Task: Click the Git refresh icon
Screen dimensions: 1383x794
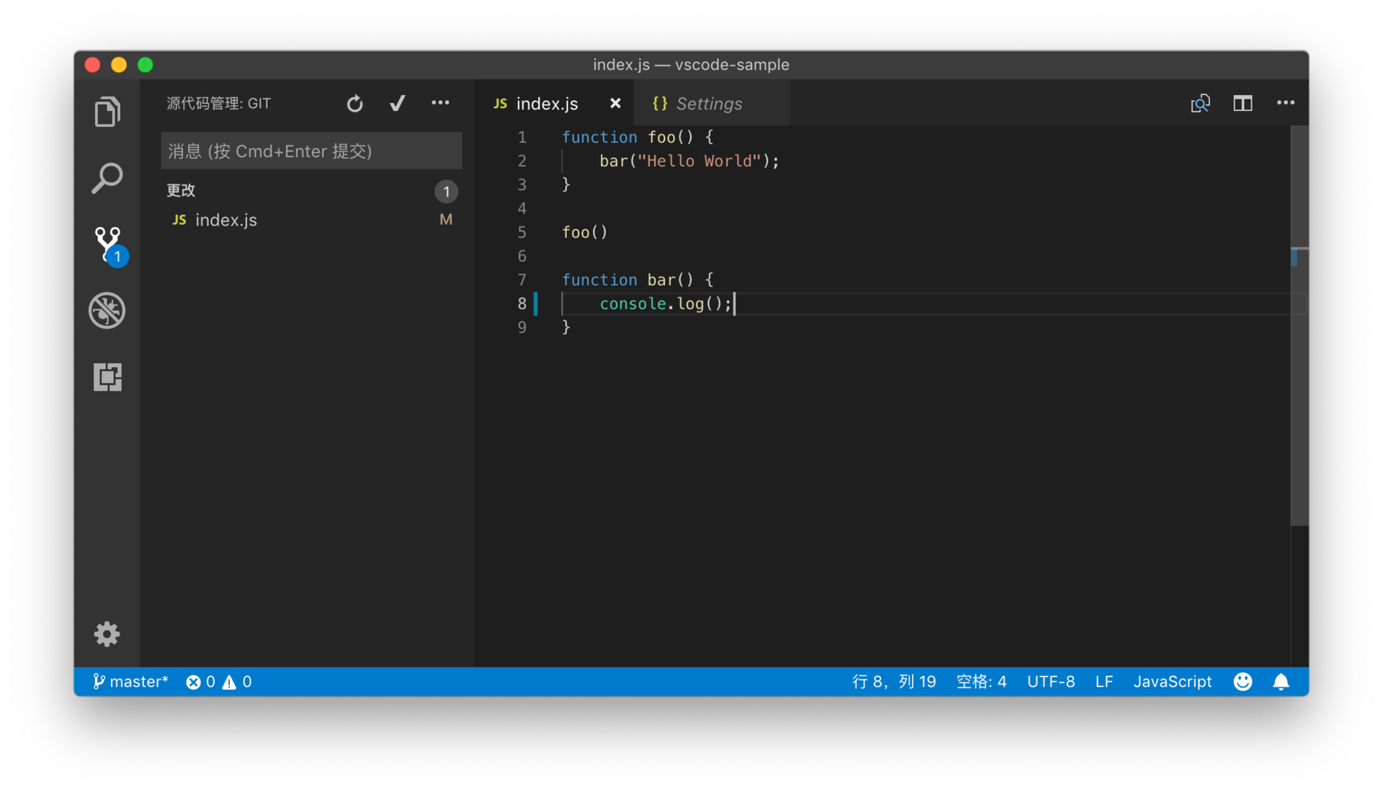Action: (354, 104)
